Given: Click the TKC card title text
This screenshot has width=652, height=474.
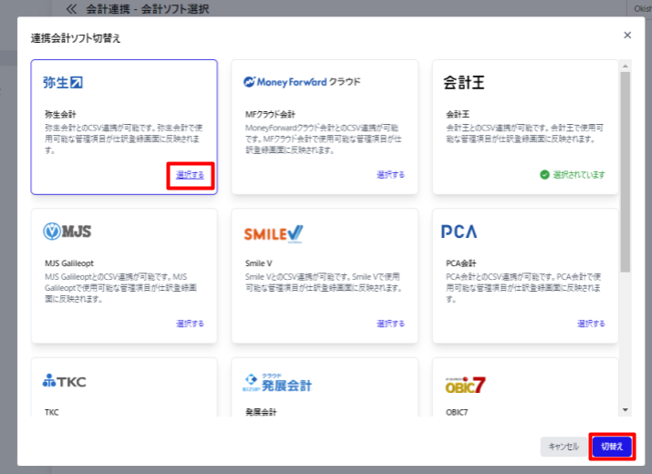Looking at the screenshot, I should click(52, 412).
